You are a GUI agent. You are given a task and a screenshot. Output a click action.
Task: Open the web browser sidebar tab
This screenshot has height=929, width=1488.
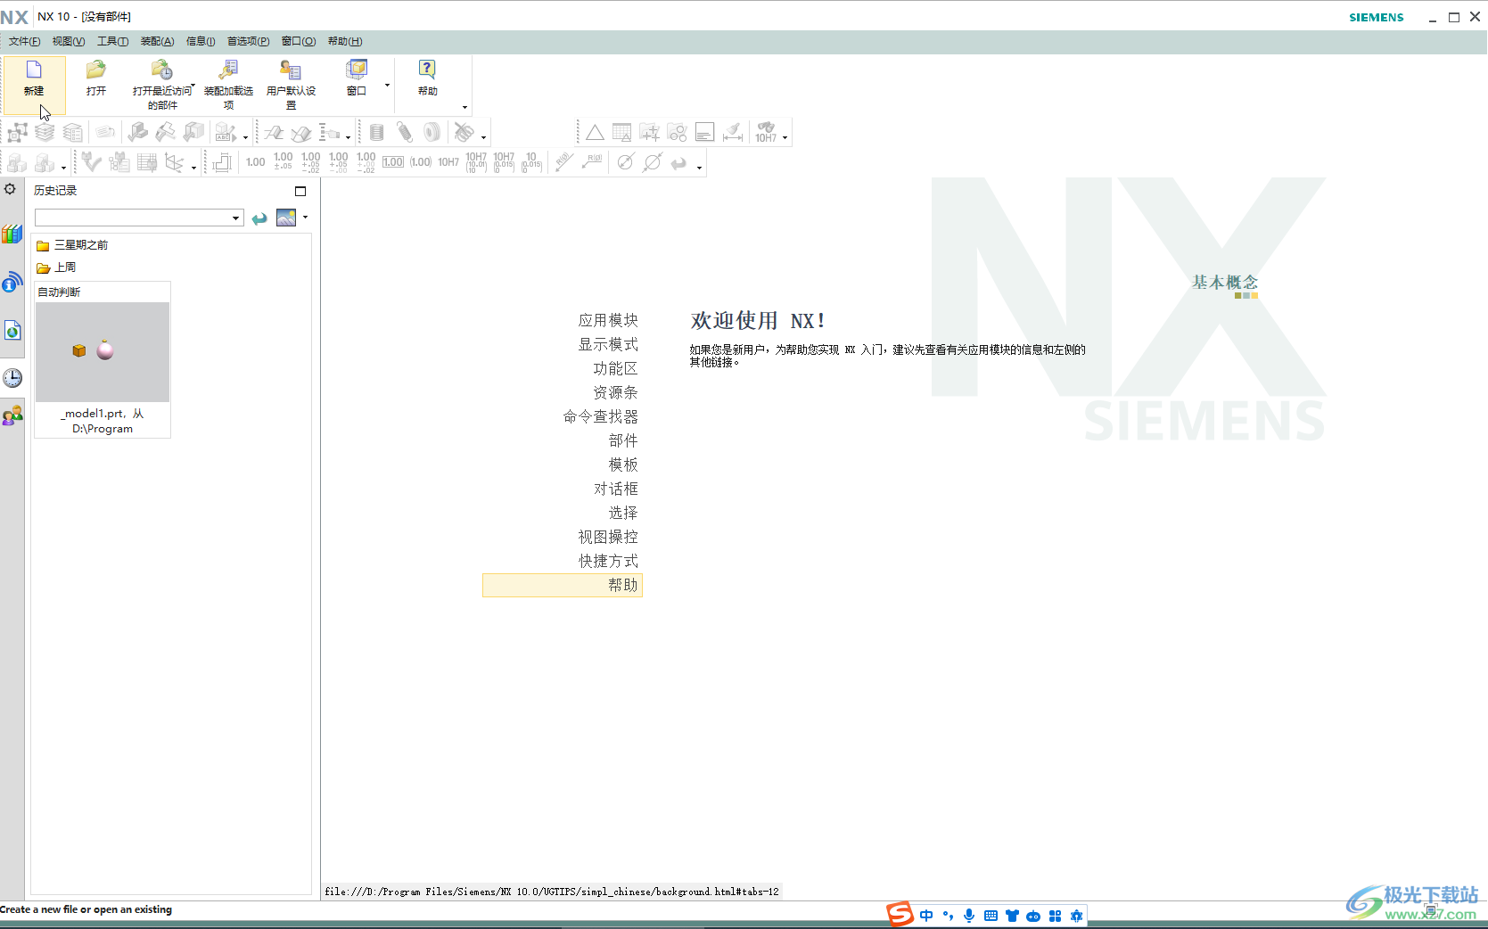(x=12, y=331)
